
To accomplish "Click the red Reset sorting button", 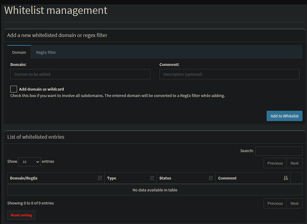I will click(x=21, y=215).
